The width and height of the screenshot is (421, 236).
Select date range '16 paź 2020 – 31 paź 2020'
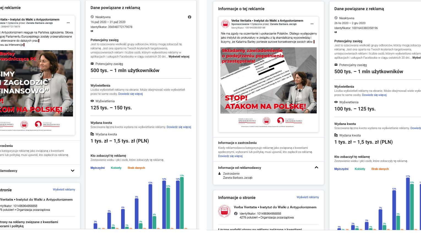pos(108,22)
